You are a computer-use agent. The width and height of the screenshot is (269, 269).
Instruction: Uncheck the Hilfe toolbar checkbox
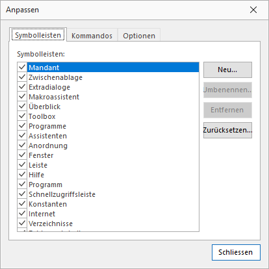22,174
